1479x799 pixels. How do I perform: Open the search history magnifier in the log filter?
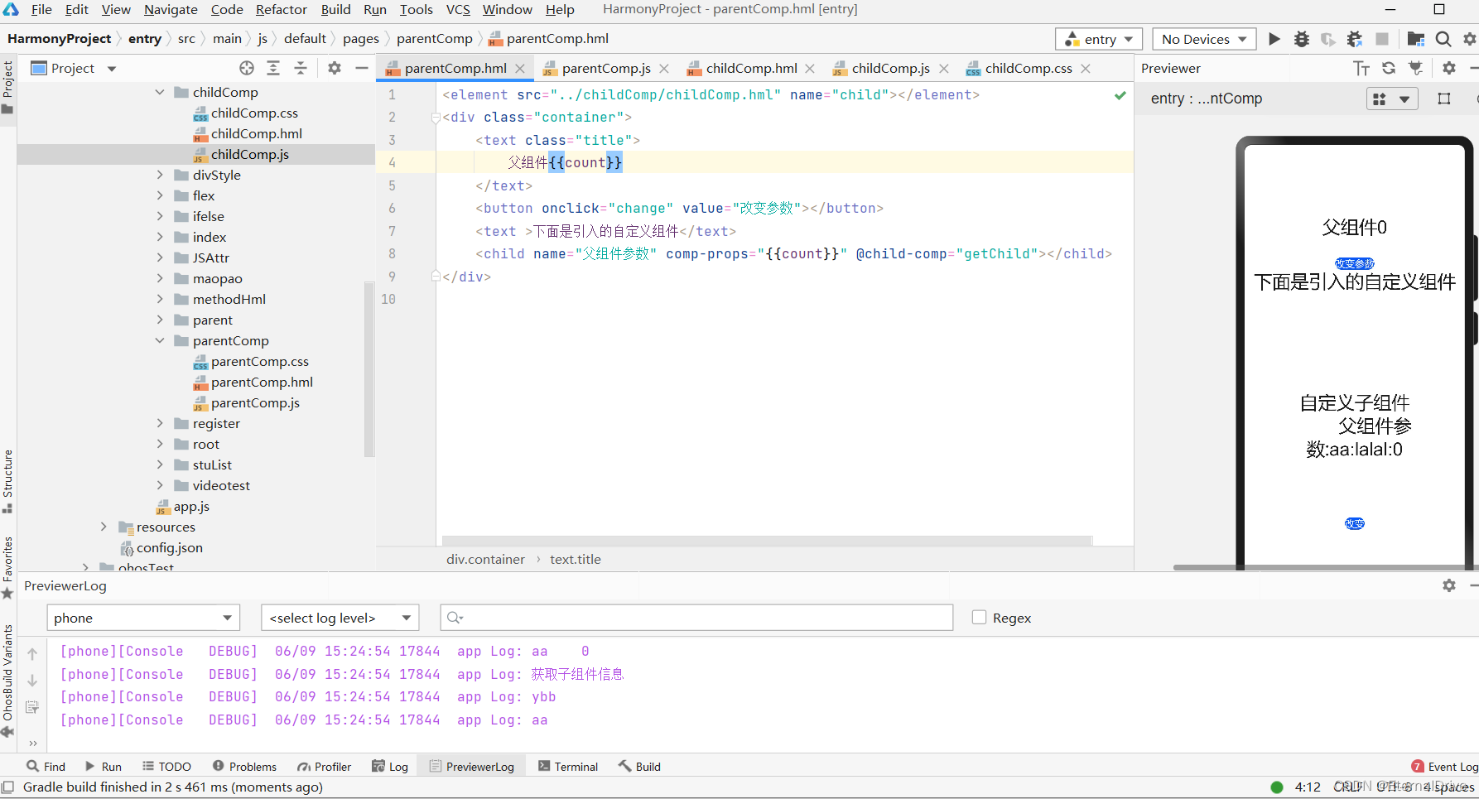455,618
